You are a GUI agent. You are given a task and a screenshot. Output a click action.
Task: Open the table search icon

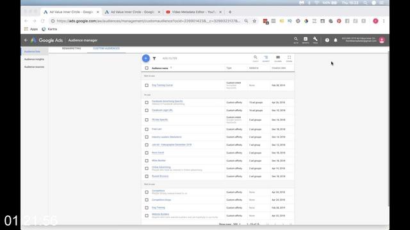point(256,58)
